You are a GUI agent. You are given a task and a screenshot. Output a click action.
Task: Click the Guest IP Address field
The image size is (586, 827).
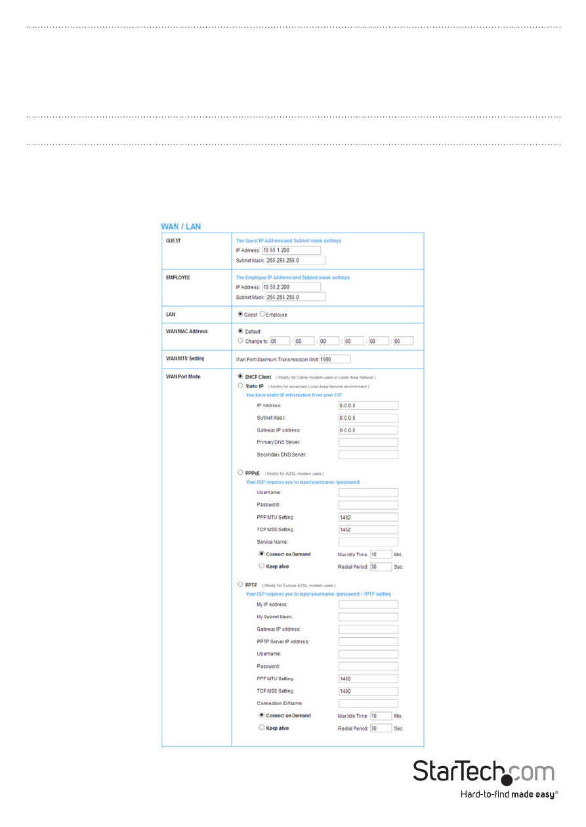[x=291, y=250]
